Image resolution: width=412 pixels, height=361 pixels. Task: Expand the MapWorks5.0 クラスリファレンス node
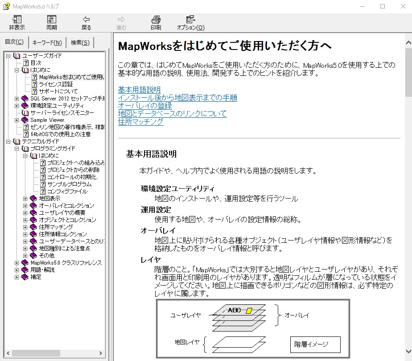click(x=17, y=263)
